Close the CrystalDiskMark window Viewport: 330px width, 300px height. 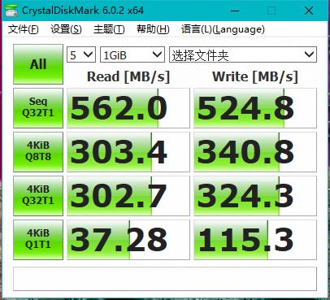309,11
